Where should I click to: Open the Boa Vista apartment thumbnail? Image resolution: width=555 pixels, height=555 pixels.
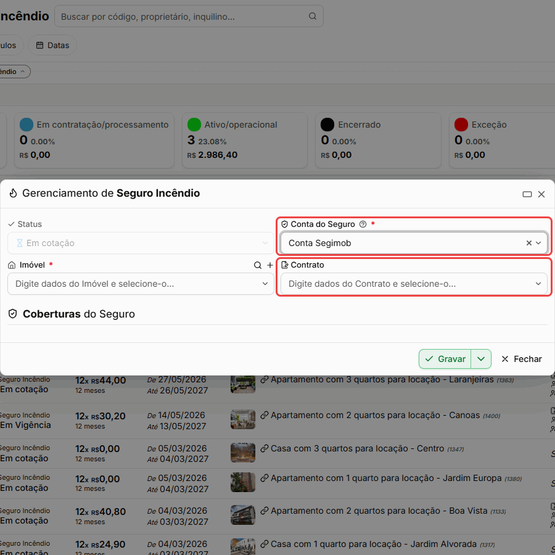coord(243,515)
